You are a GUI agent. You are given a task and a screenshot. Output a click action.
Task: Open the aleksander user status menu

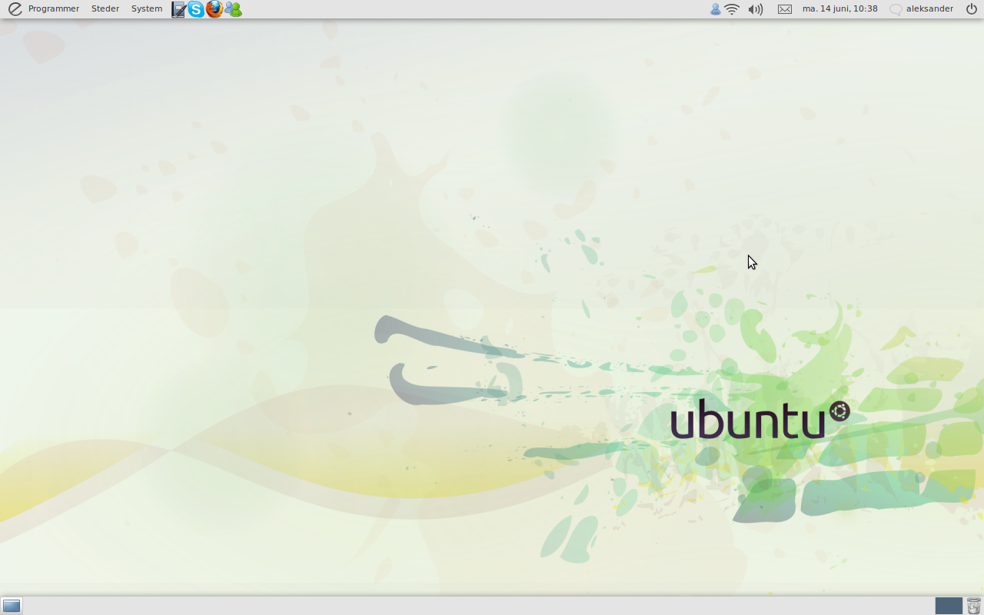[x=921, y=9]
